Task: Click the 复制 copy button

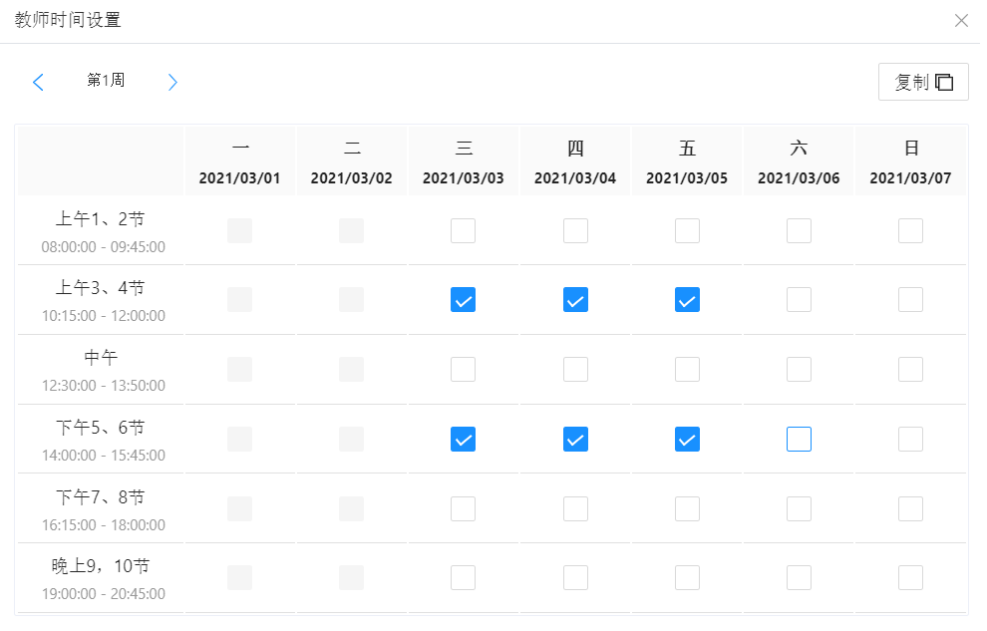Action: click(x=923, y=83)
